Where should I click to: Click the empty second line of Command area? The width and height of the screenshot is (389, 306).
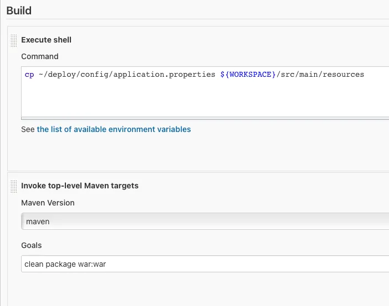pyautogui.click(x=166, y=86)
